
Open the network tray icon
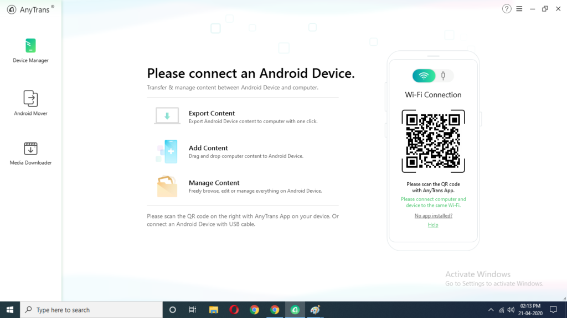click(501, 310)
